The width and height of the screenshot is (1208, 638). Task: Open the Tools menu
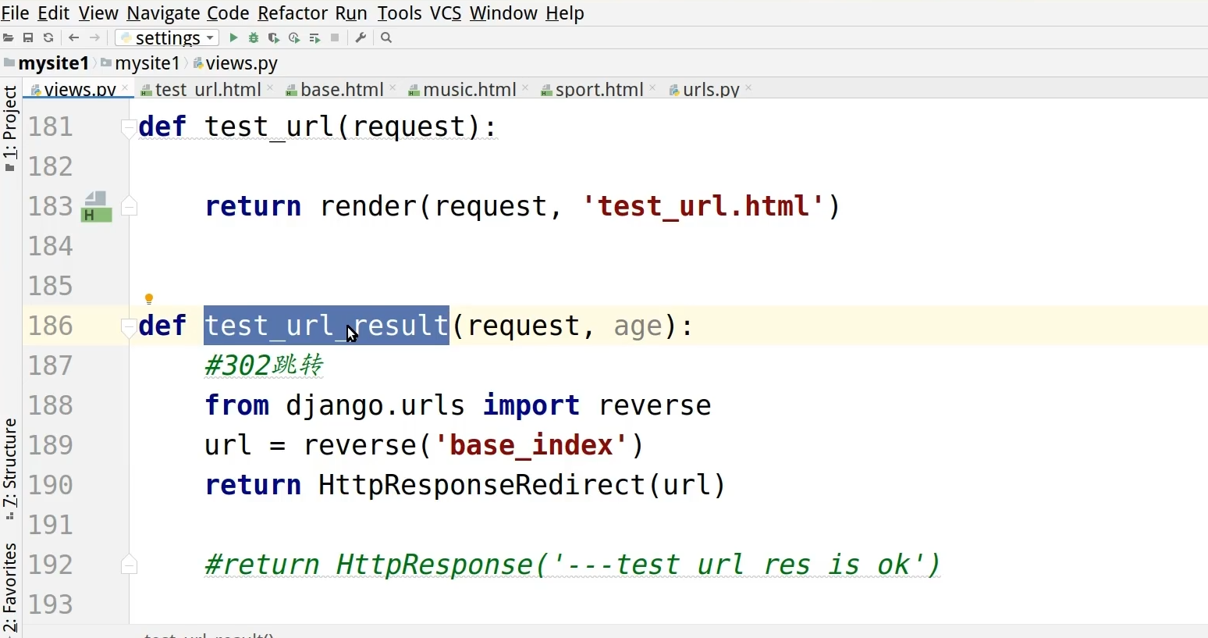coord(400,13)
